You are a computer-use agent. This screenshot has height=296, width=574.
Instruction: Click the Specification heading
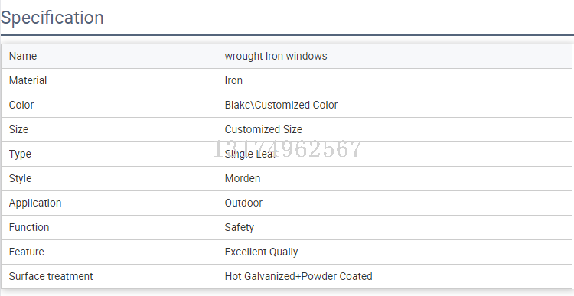52,18
